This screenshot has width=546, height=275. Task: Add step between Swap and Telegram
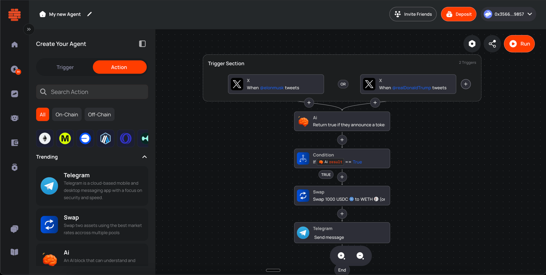tap(342, 214)
